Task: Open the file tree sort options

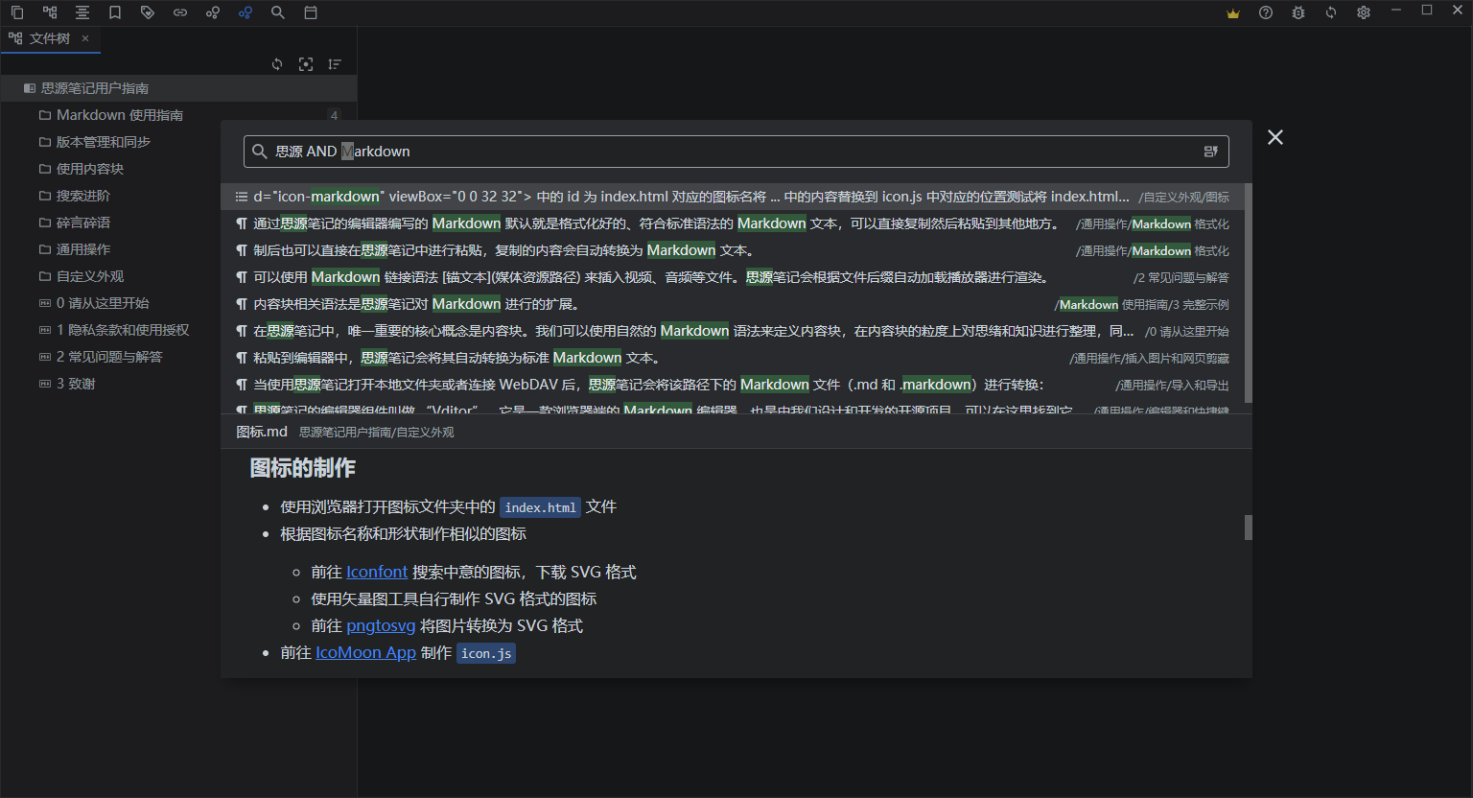Action: tap(335, 63)
